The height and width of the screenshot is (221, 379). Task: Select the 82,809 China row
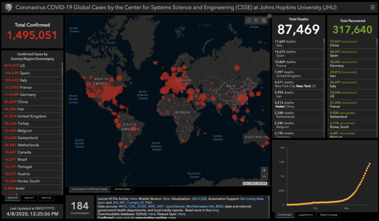coord(32,102)
